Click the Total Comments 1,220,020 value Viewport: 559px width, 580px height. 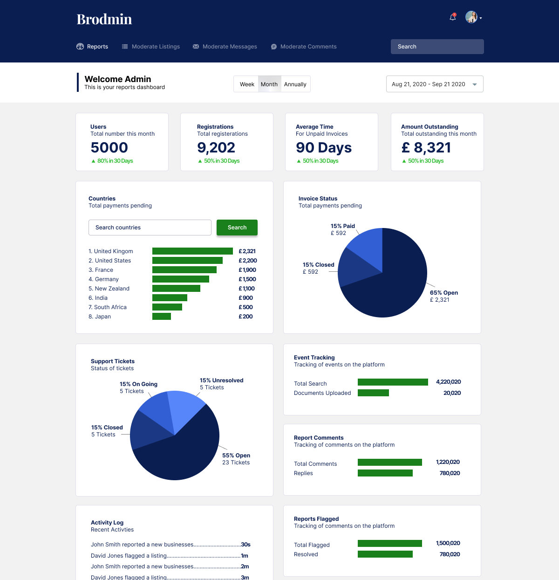(x=448, y=462)
